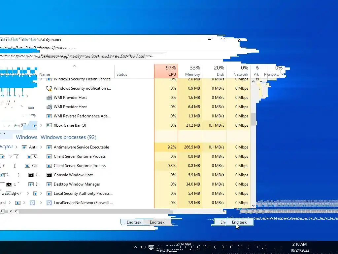Image resolution: width=338 pixels, height=254 pixels.
Task: Click the End task button under the mouse cursor
Action: [239, 222]
